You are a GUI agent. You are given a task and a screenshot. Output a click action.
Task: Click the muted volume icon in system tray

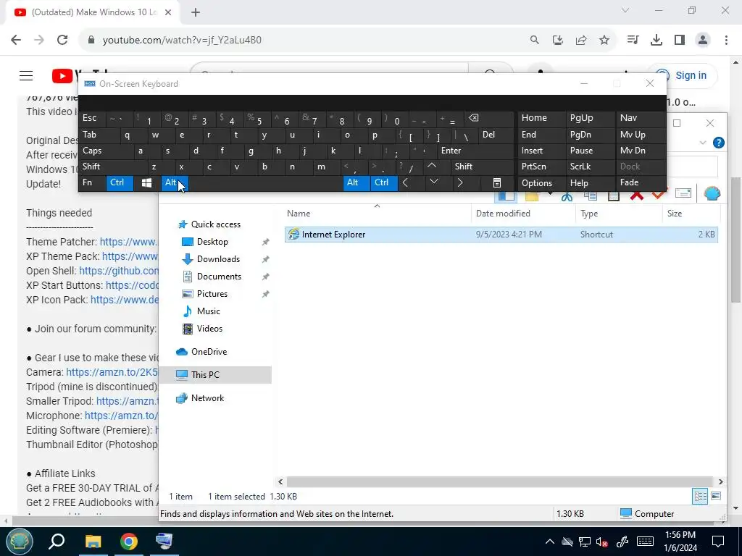click(x=602, y=542)
